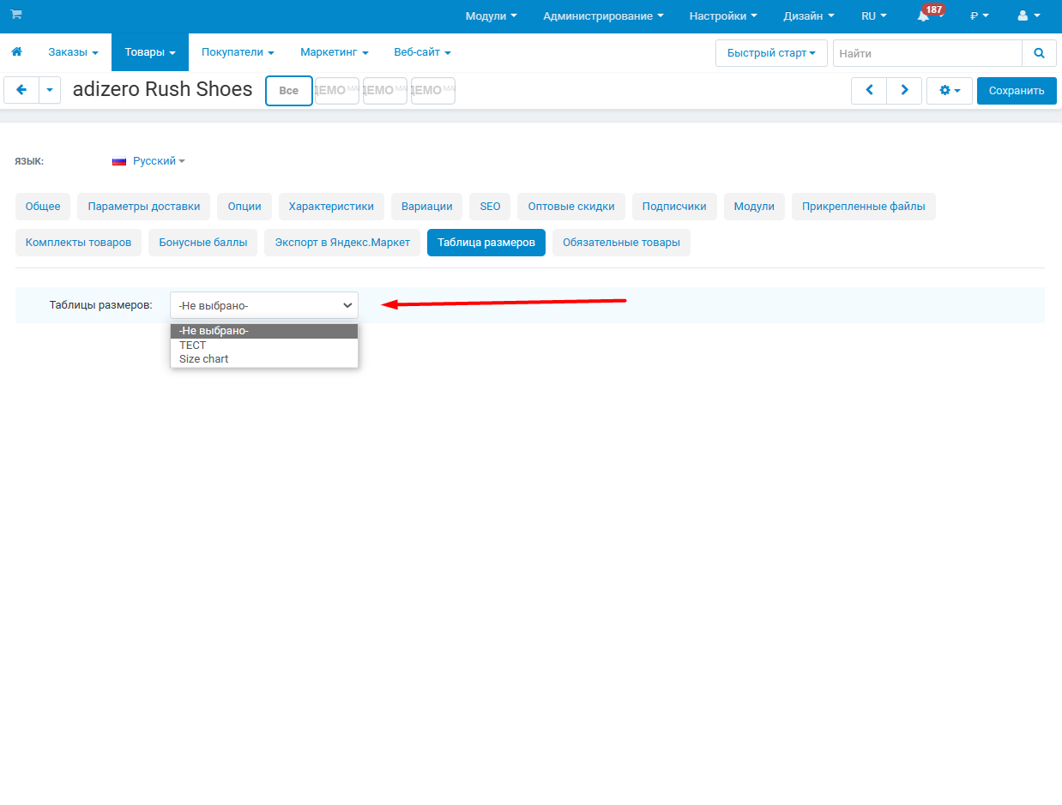This screenshot has width=1062, height=805.
Task: Open the ₽ currency dropdown
Action: (979, 15)
